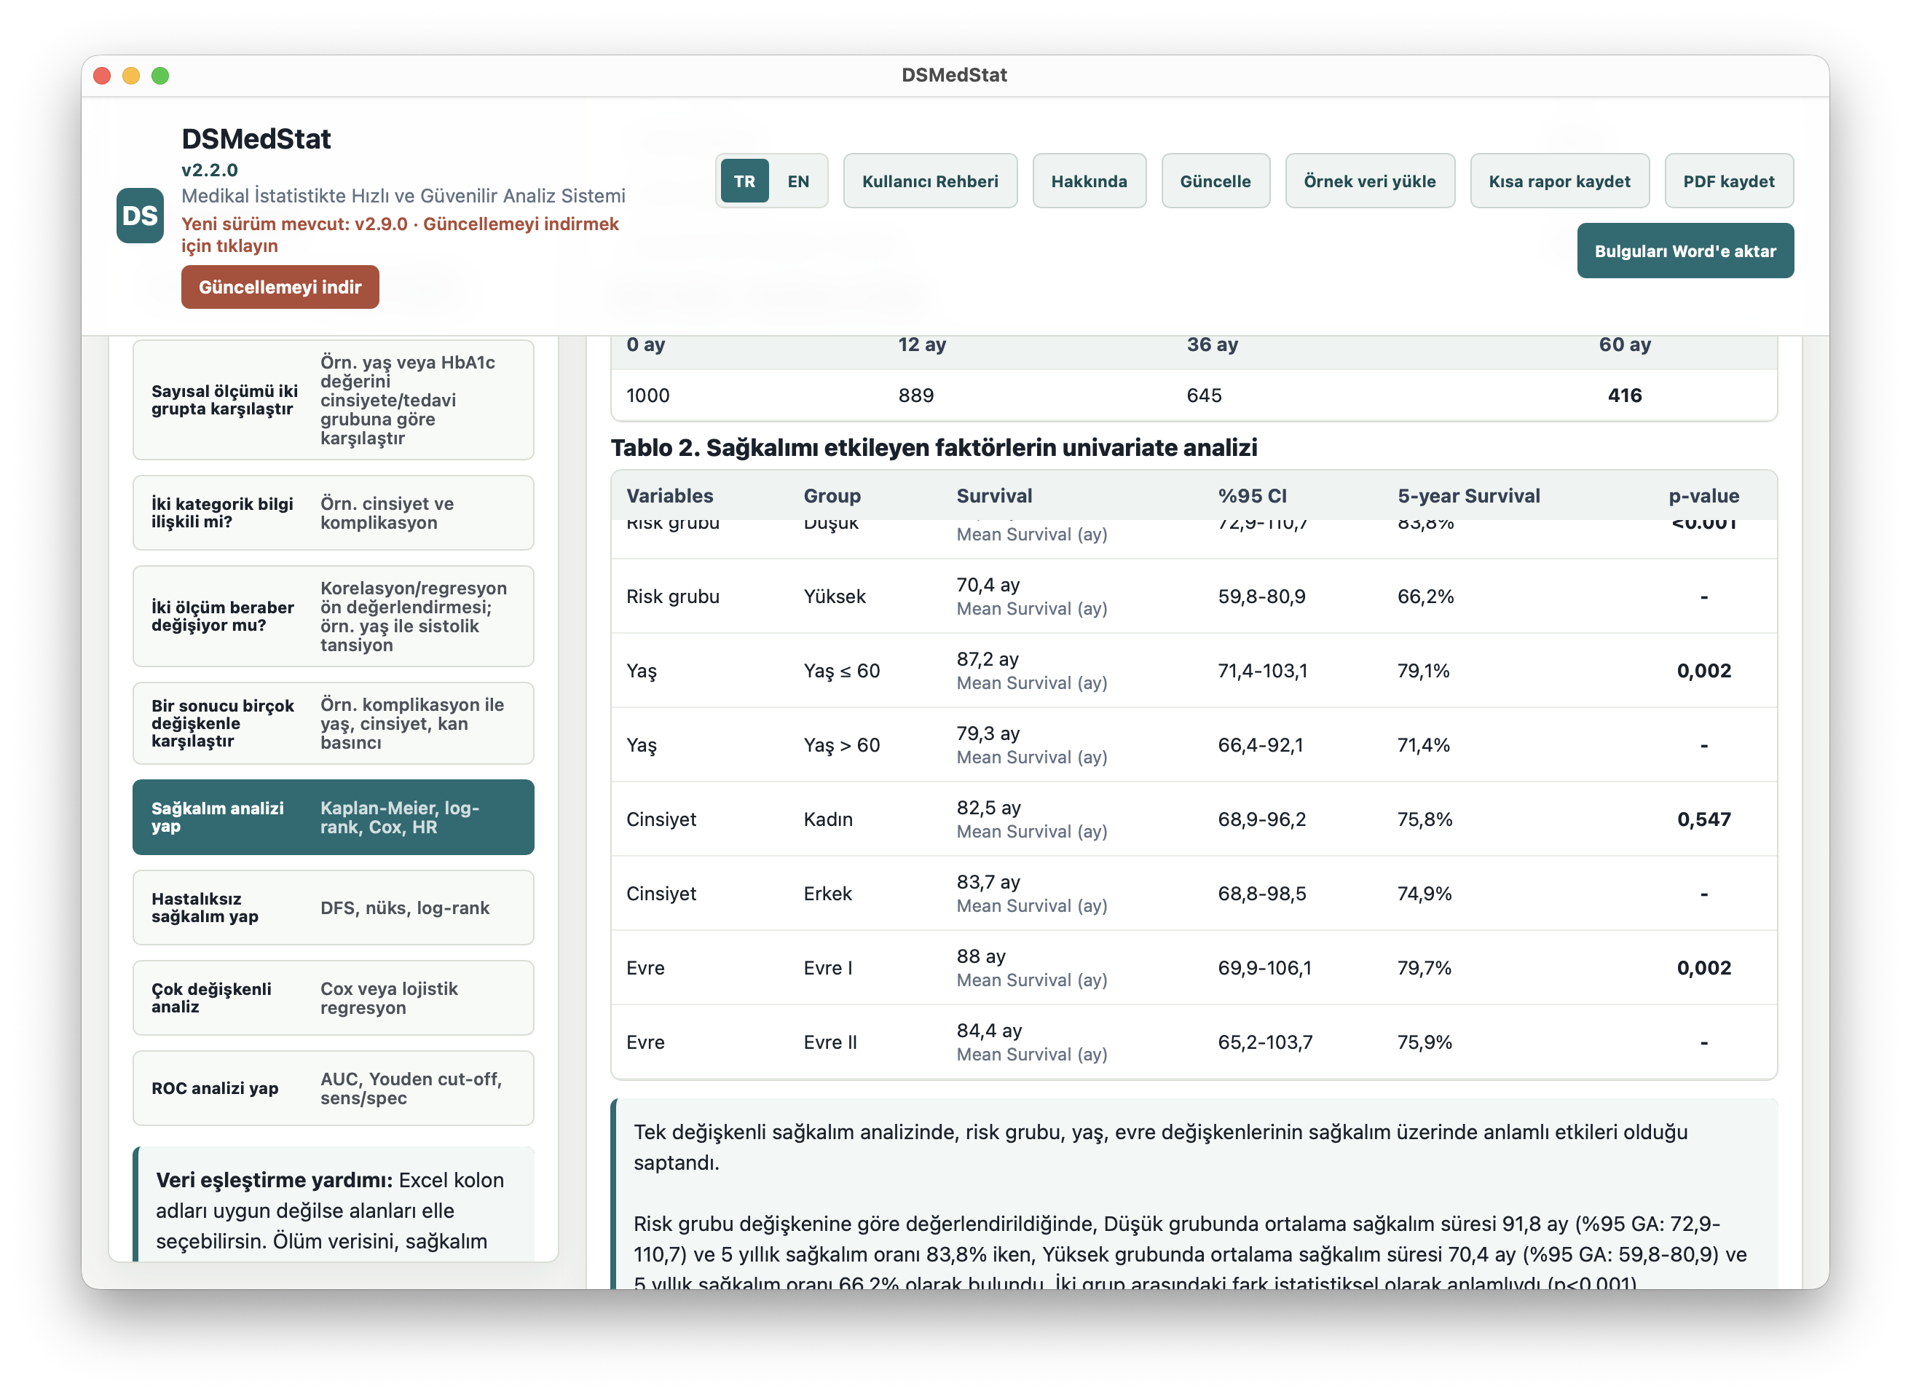Click the 5-year Survival column header
Viewport: 1911px width, 1397px height.
[x=1469, y=497]
